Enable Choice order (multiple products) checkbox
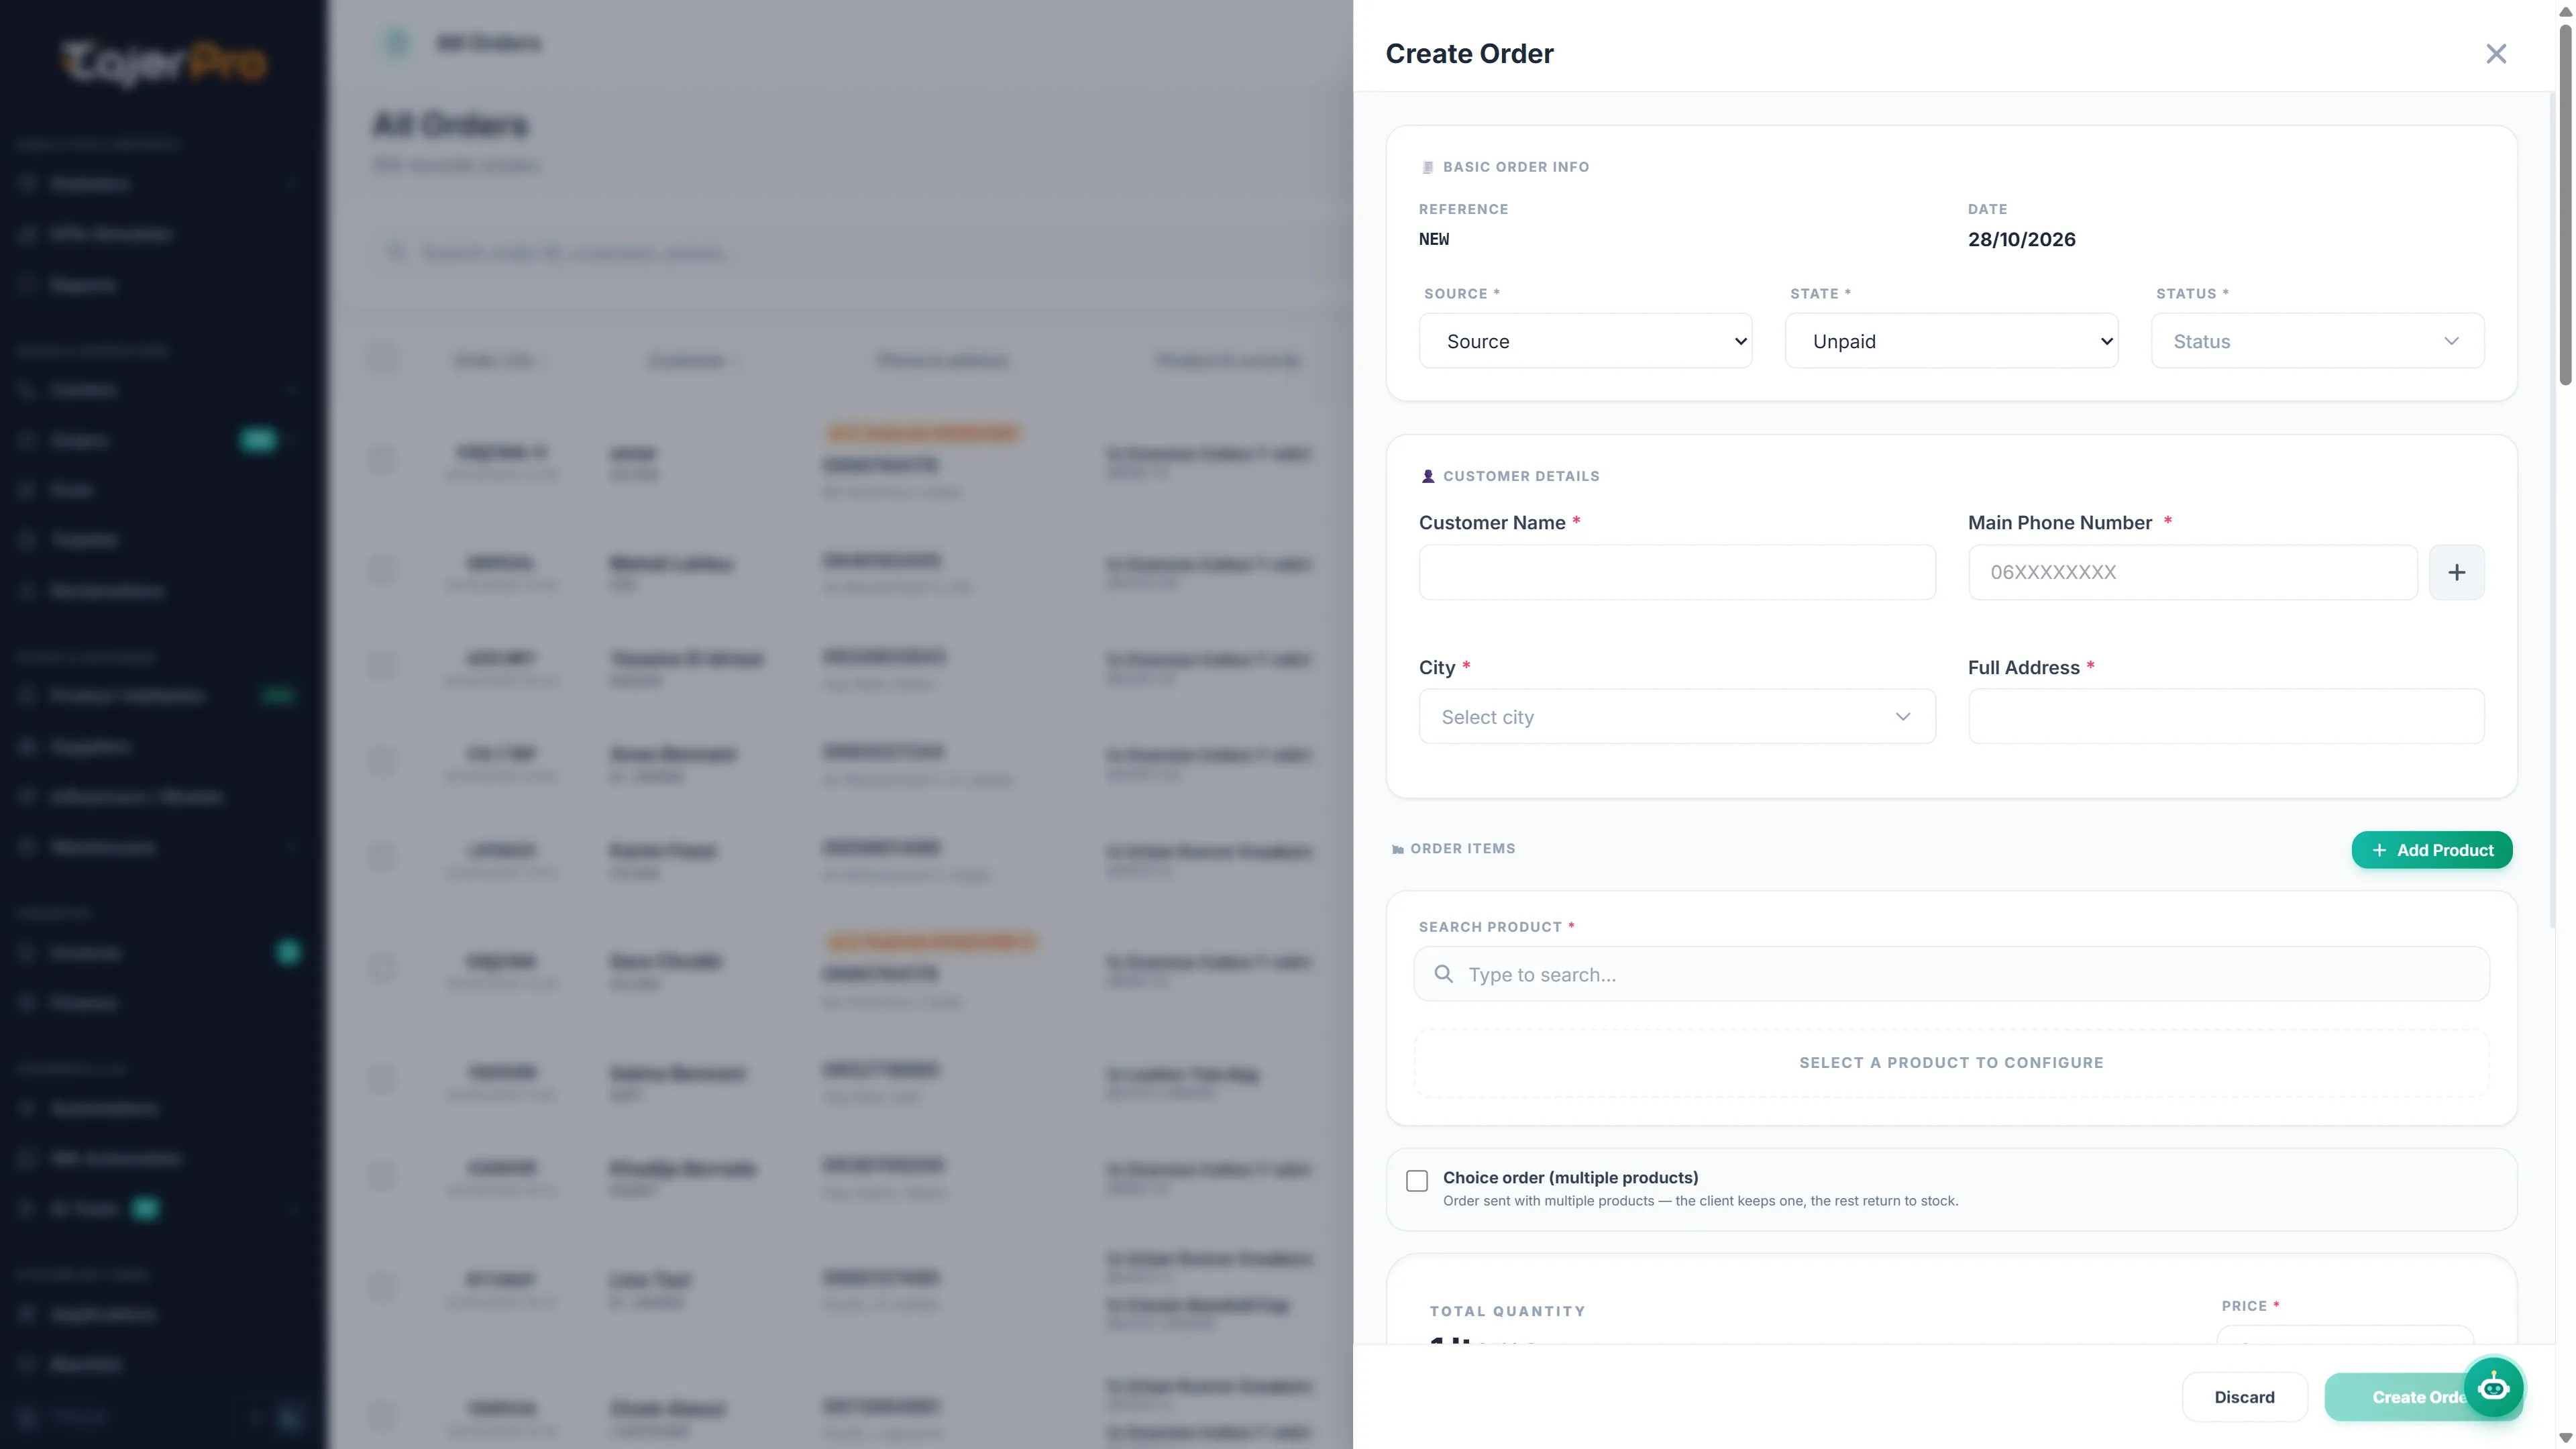The width and height of the screenshot is (2576, 1449). point(1416,1181)
